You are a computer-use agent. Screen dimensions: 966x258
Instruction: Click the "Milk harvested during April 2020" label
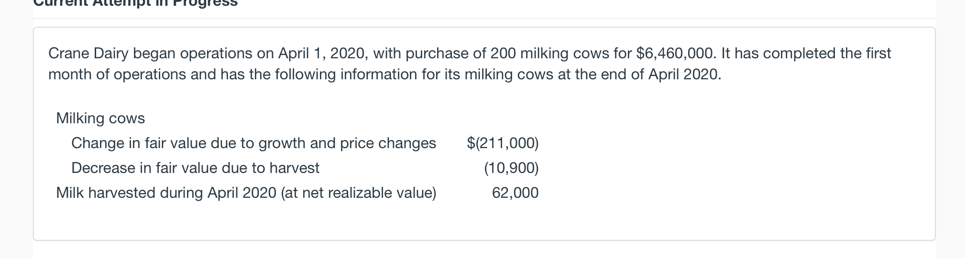tap(166, 193)
